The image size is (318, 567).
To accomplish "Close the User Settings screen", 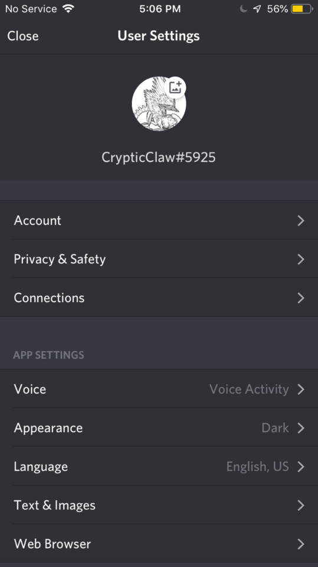I will click(23, 36).
